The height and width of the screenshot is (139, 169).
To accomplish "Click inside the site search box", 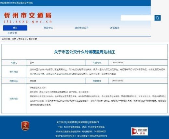I will 137,18.
